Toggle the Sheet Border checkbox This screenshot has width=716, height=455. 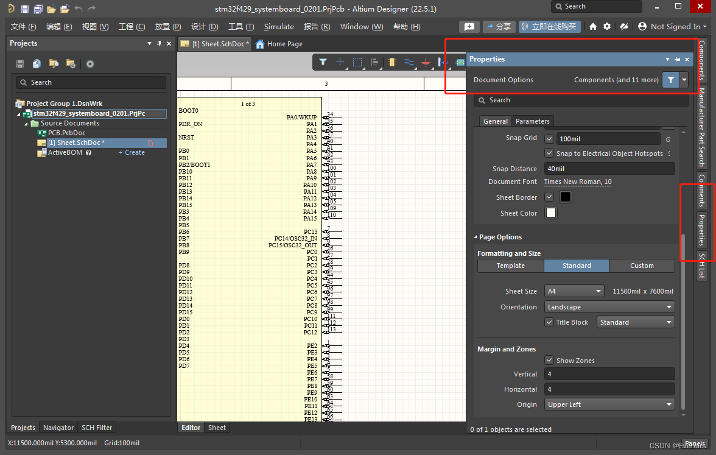point(549,197)
